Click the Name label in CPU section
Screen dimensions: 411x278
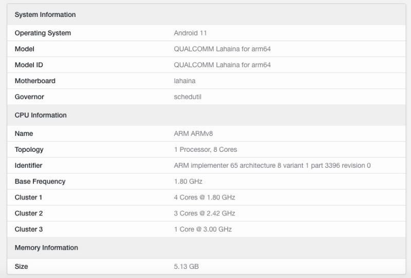pos(24,133)
